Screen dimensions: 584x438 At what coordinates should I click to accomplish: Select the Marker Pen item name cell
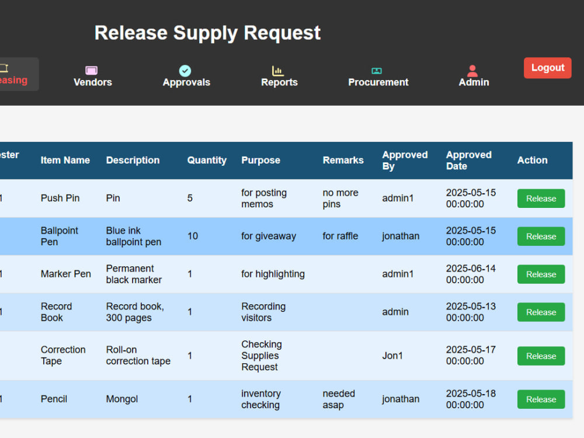coord(65,274)
